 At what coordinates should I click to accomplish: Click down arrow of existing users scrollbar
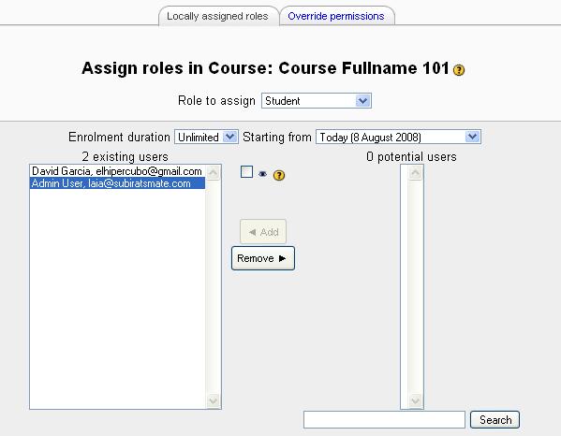(x=214, y=400)
